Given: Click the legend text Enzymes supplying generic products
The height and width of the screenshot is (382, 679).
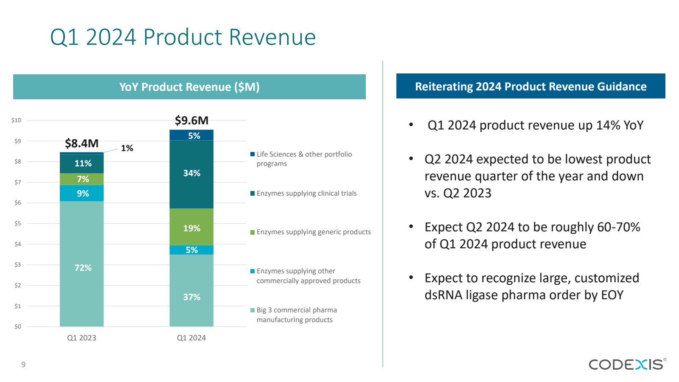Looking at the screenshot, I should pyautogui.click(x=314, y=232).
